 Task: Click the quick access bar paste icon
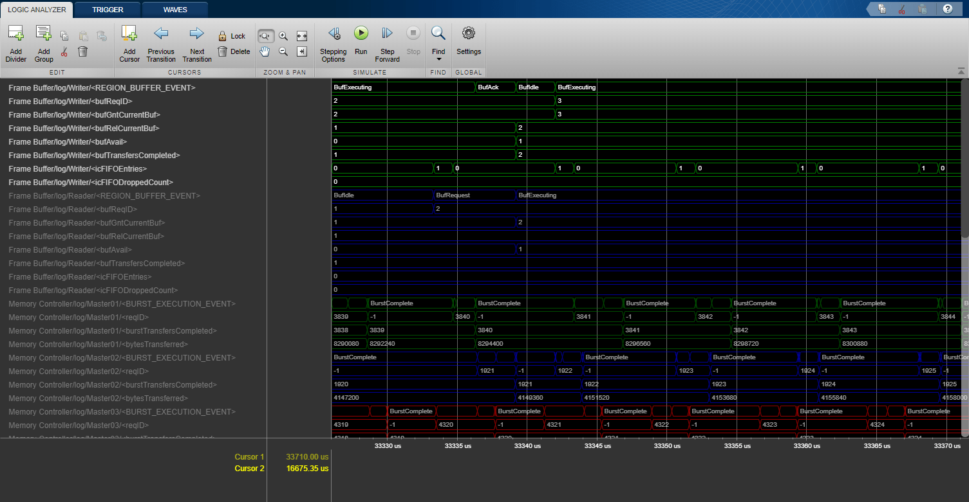pyautogui.click(x=923, y=9)
